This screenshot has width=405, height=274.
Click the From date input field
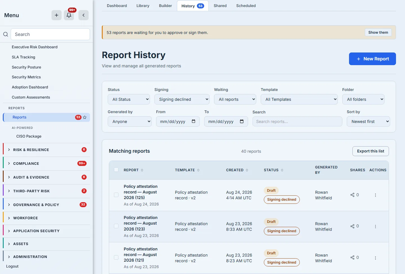pyautogui.click(x=178, y=122)
